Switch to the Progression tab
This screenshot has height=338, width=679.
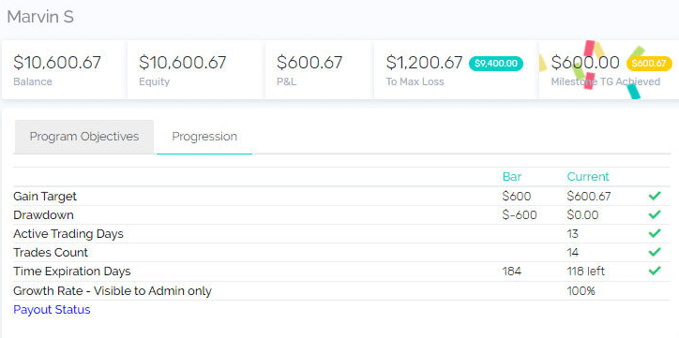tap(204, 137)
